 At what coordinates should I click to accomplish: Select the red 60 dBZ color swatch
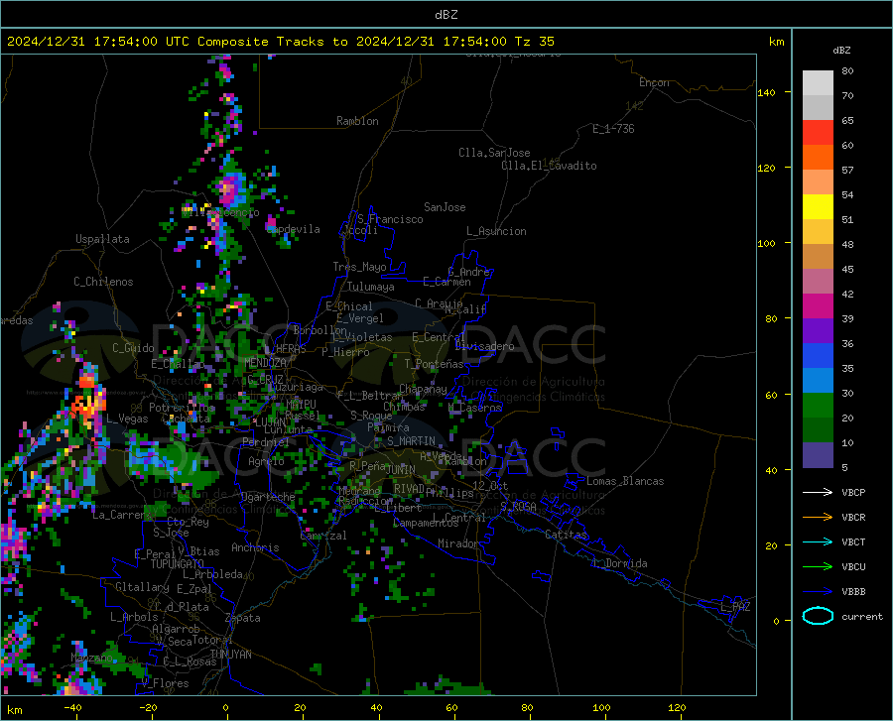tap(818, 133)
